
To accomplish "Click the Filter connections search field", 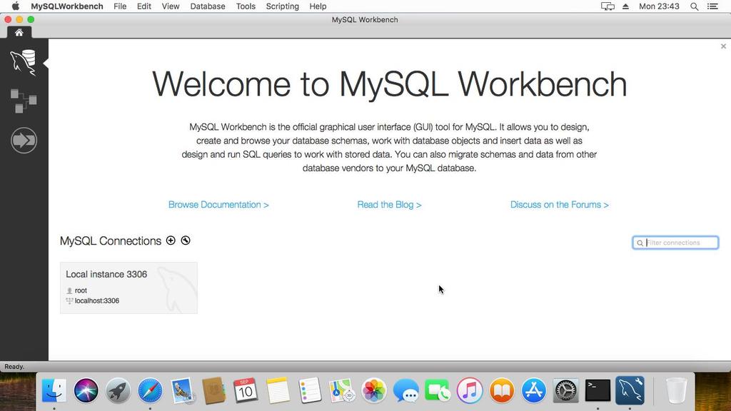I will point(675,243).
